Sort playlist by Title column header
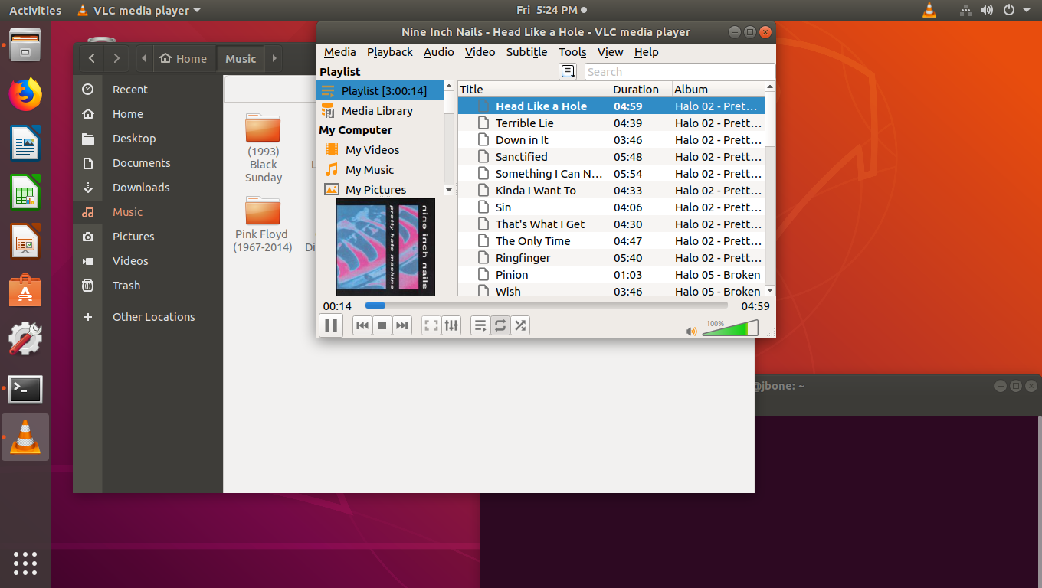 click(x=534, y=89)
